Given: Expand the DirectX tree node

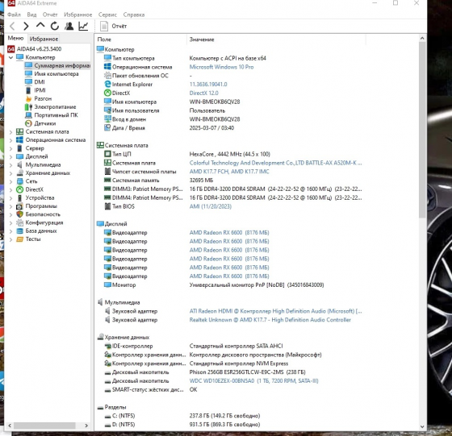Looking at the screenshot, I should [x=10, y=190].
